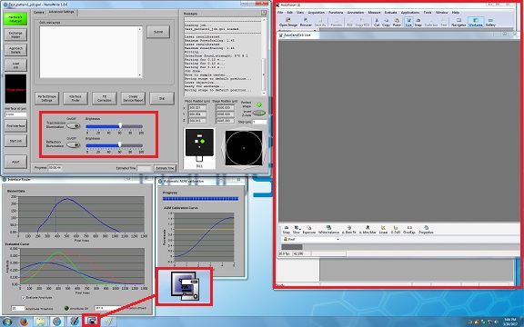The width and height of the screenshot is (524, 327).
Task: Click the Open Image toolbar icon
Action: (x=288, y=22)
